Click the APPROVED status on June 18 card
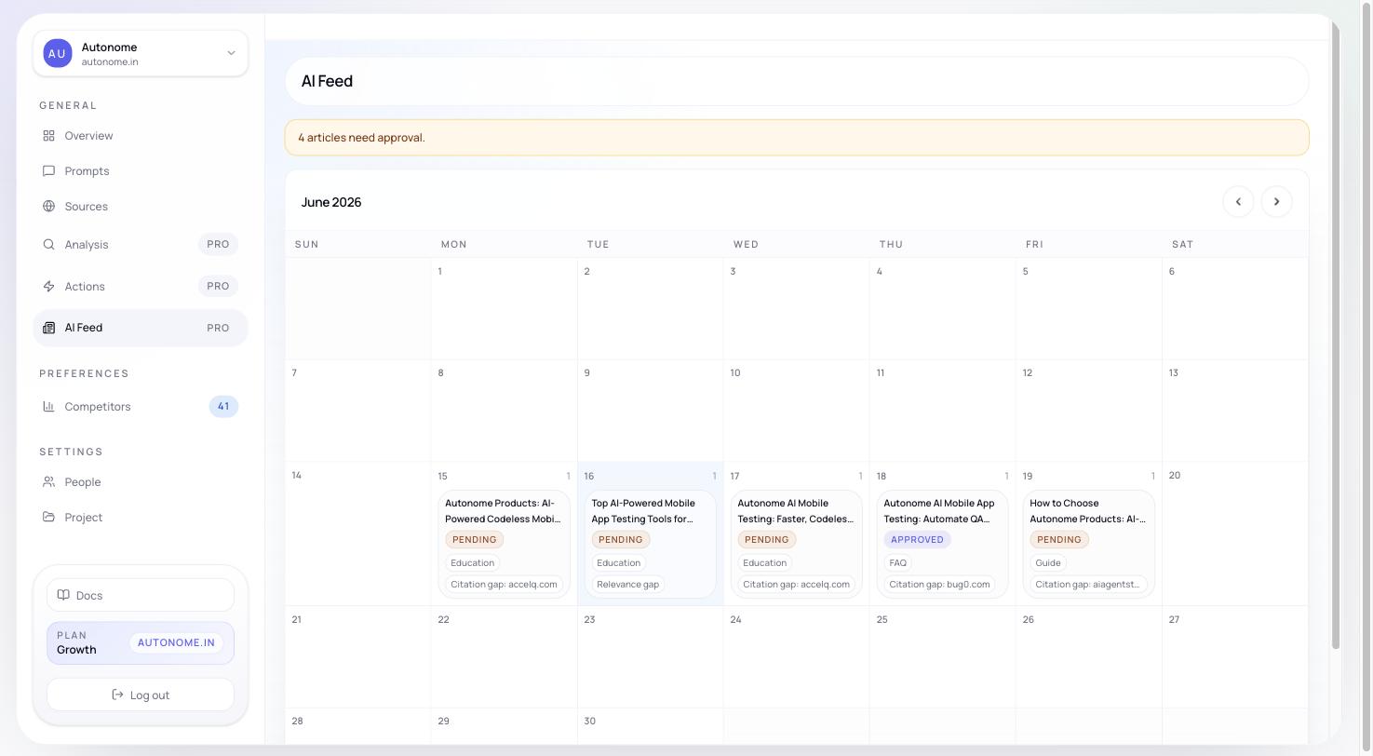This screenshot has height=756, width=1373. [x=917, y=540]
